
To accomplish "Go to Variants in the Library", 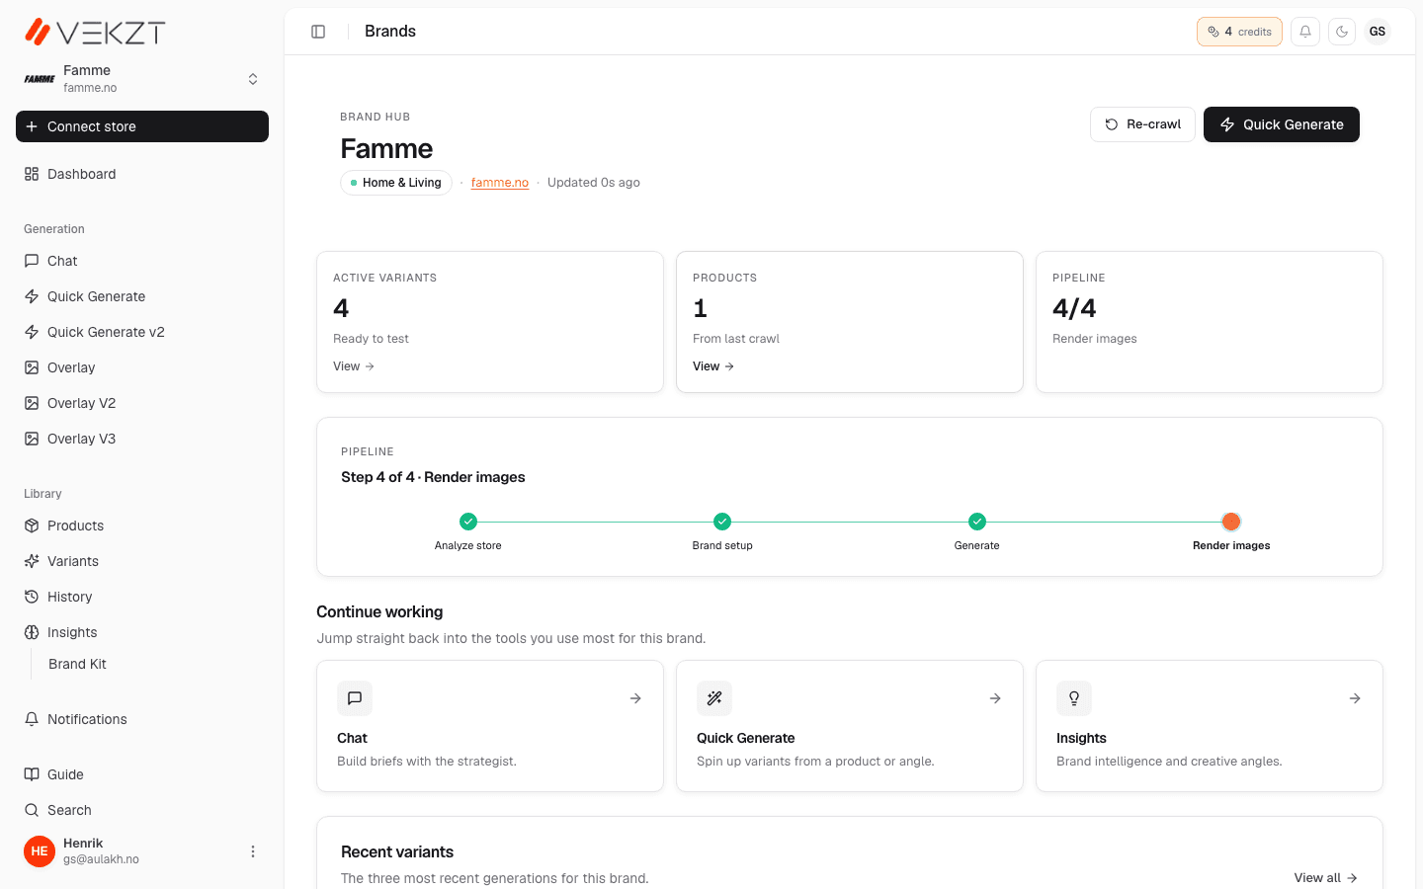I will coord(142,561).
